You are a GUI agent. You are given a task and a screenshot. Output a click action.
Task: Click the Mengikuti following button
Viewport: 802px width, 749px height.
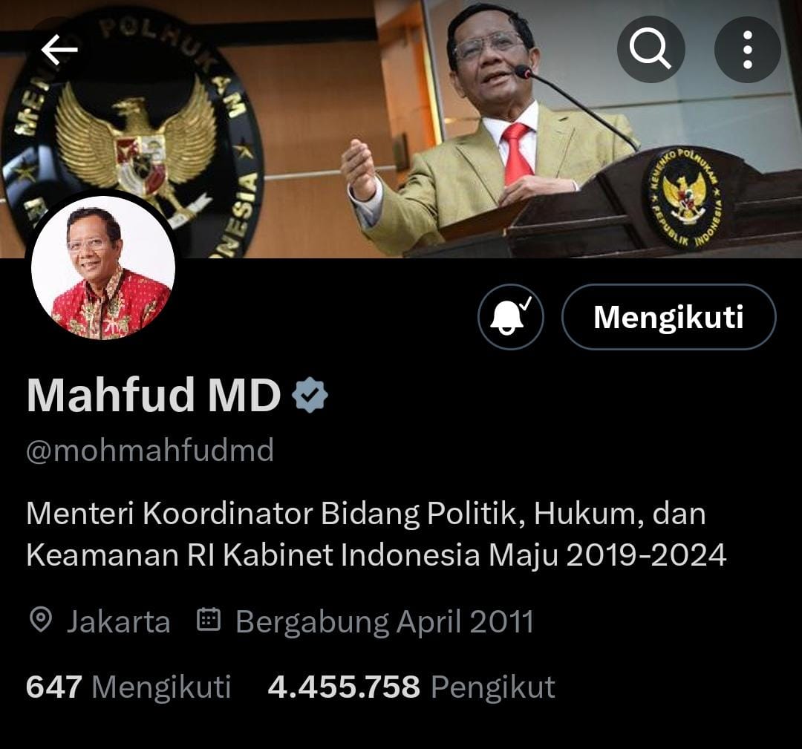coord(668,317)
